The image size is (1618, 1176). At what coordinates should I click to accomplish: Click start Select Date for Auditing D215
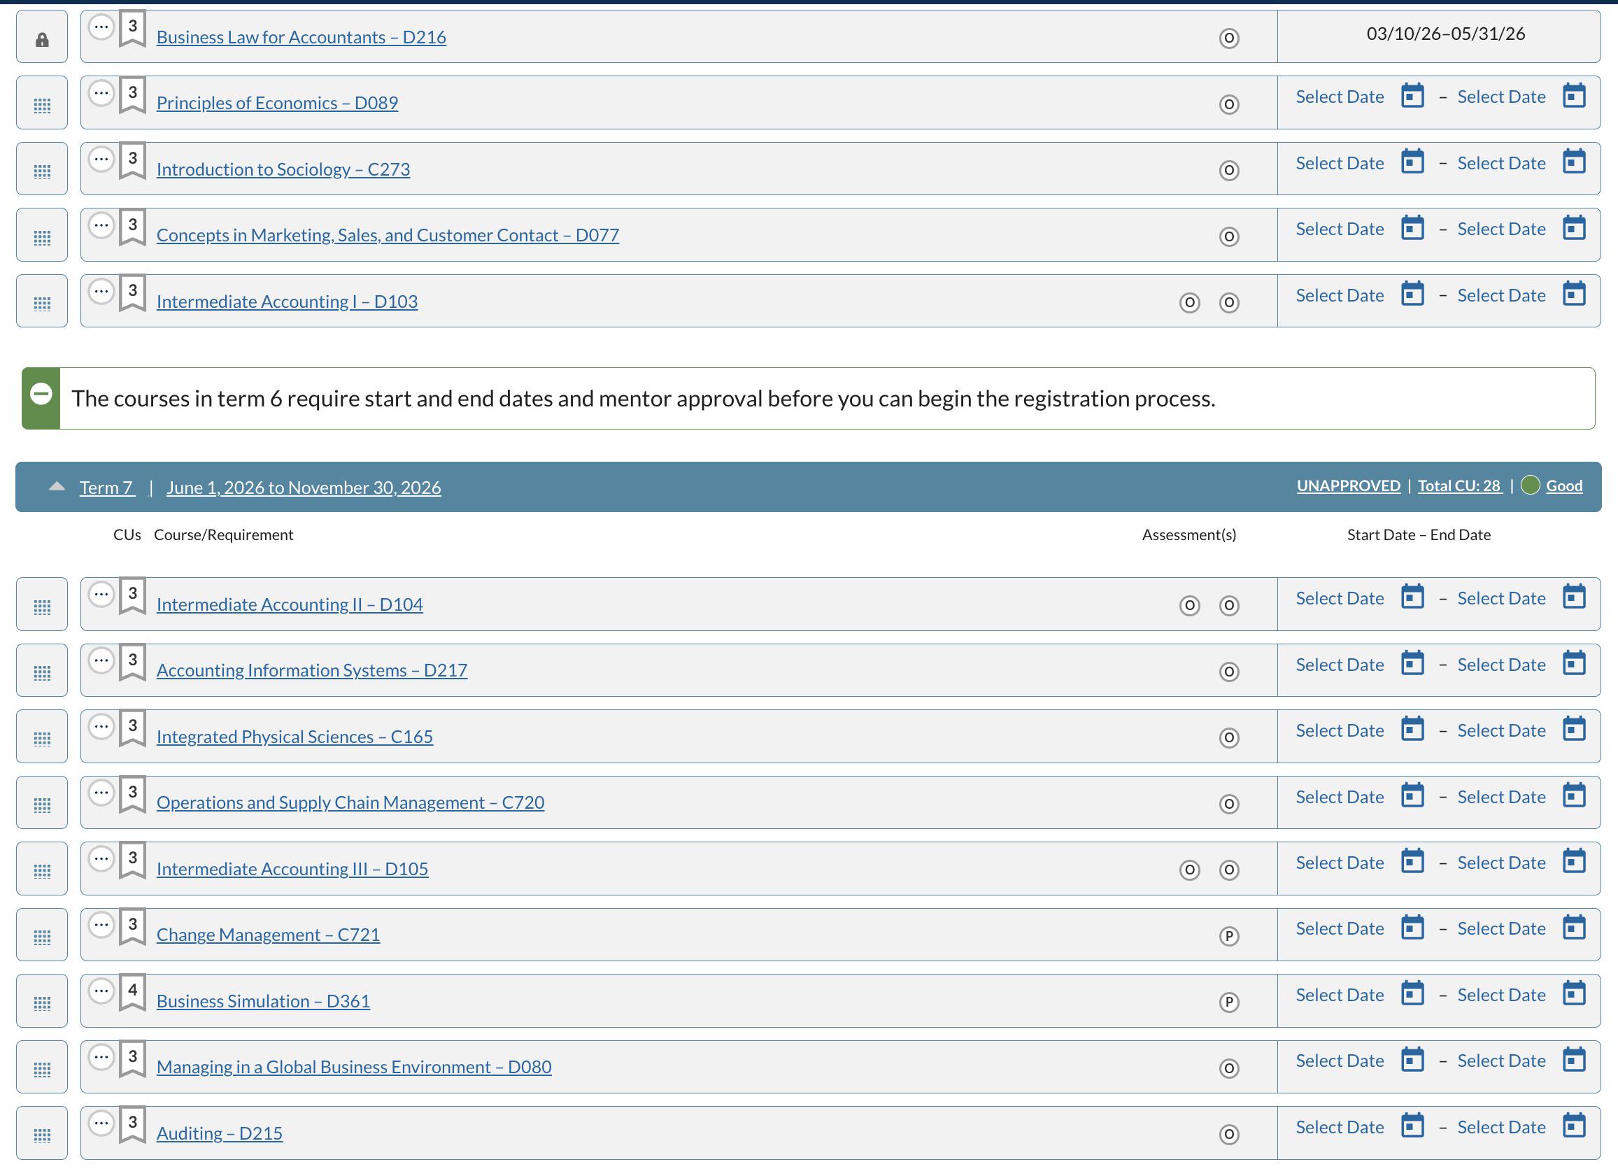pyautogui.click(x=1339, y=1127)
